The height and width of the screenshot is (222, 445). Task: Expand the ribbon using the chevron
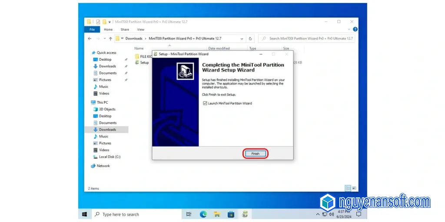[x=349, y=29]
